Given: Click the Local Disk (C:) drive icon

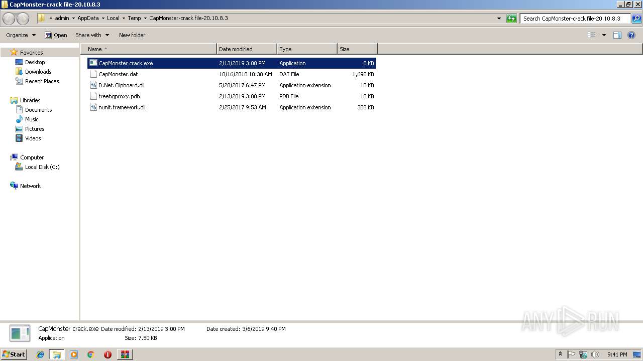Looking at the screenshot, I should click(19, 167).
